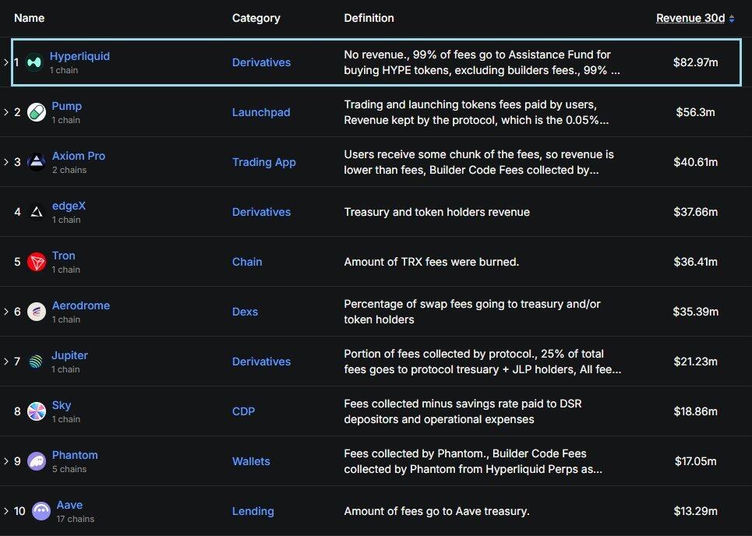
Task: Expand the Hyperliquid row chevron
Action: (x=6, y=62)
